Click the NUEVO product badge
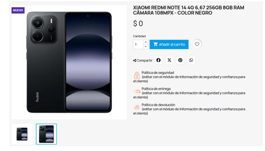This screenshot has height=151, width=265. tap(18, 10)
